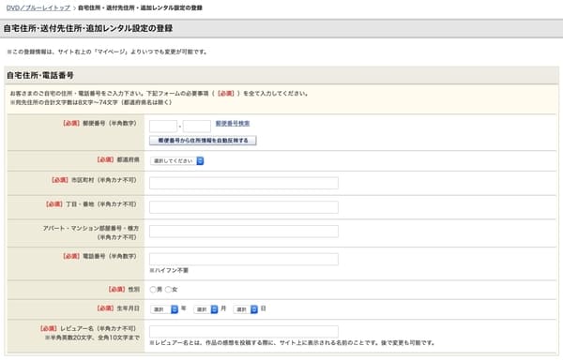
Task: Click button to auto-fill address from postal code
Action: pyautogui.click(x=203, y=141)
